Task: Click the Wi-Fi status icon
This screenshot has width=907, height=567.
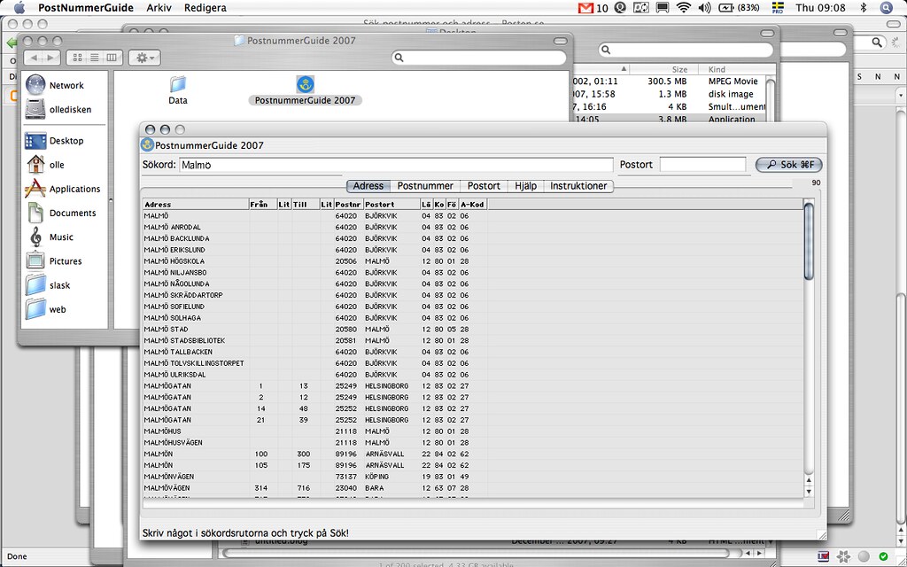Action: (684, 7)
